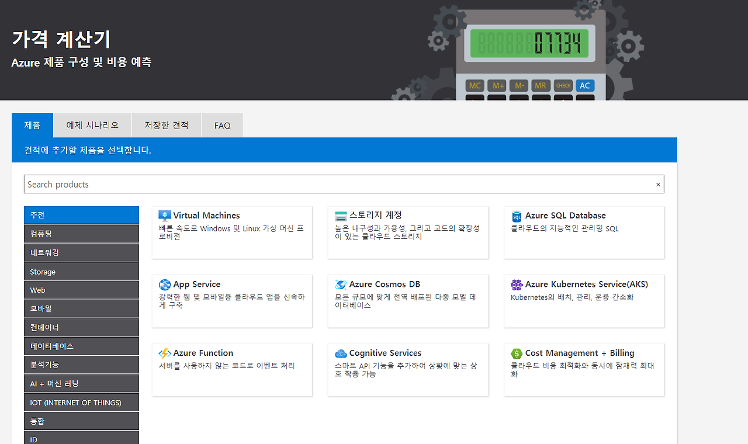The image size is (748, 444).
Task: Click the 스토리지 계정 storage icon
Action: (341, 216)
